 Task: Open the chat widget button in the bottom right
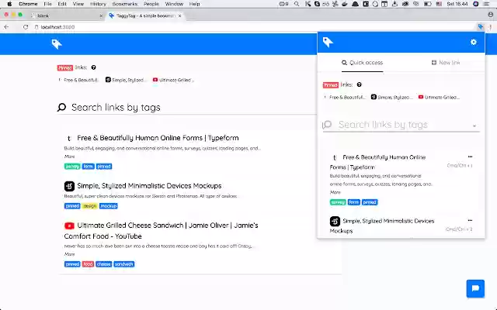[x=475, y=288]
